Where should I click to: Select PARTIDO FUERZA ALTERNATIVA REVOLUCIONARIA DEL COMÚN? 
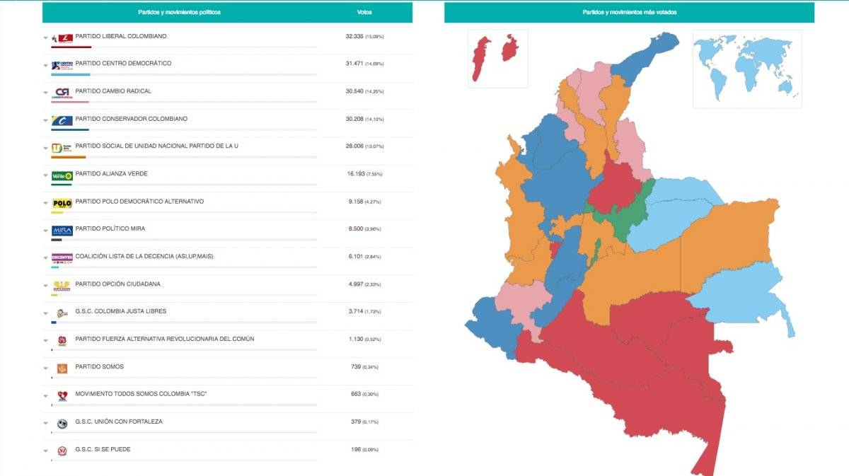164,339
